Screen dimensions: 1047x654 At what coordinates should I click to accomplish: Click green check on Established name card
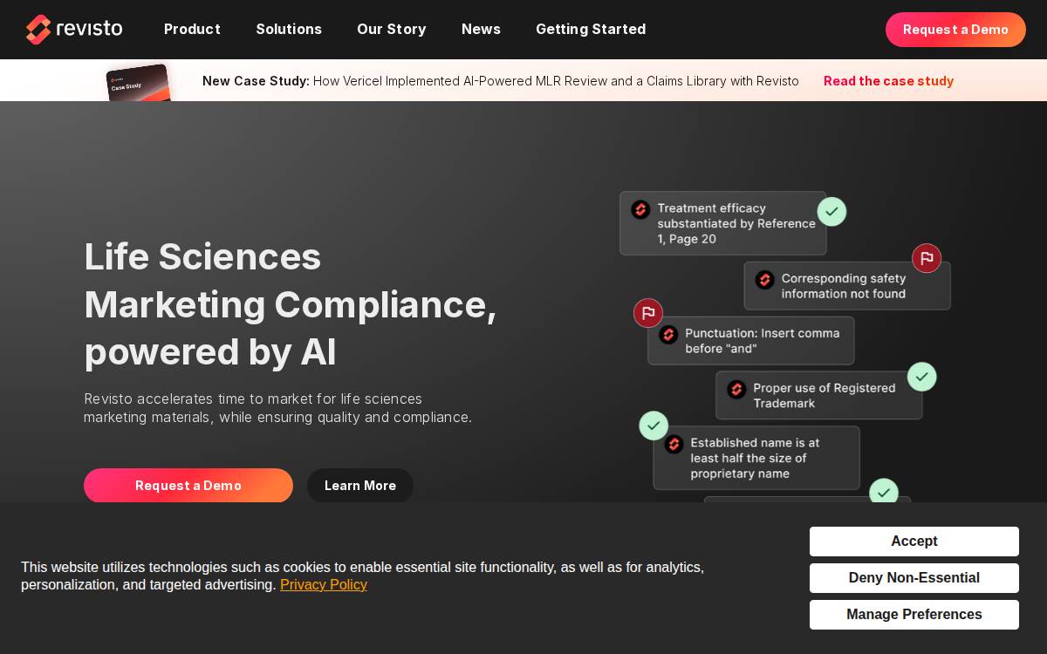click(654, 426)
